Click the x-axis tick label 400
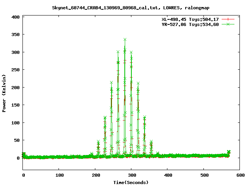The image size is (248, 186). click(168, 175)
